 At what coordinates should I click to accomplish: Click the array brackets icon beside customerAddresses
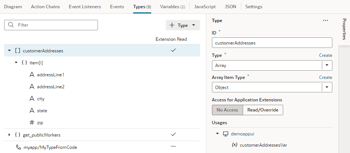17,51
